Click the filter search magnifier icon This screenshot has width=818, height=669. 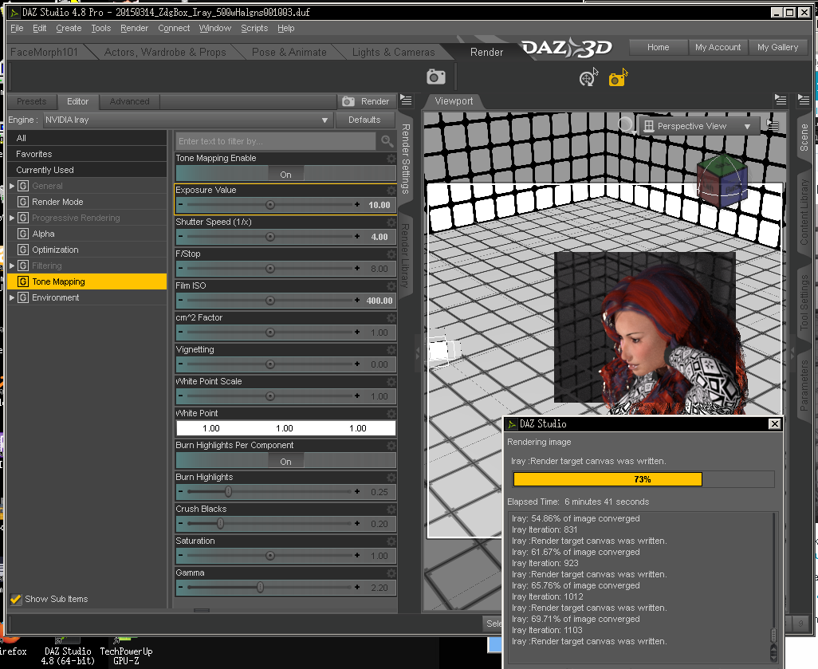coord(387,141)
